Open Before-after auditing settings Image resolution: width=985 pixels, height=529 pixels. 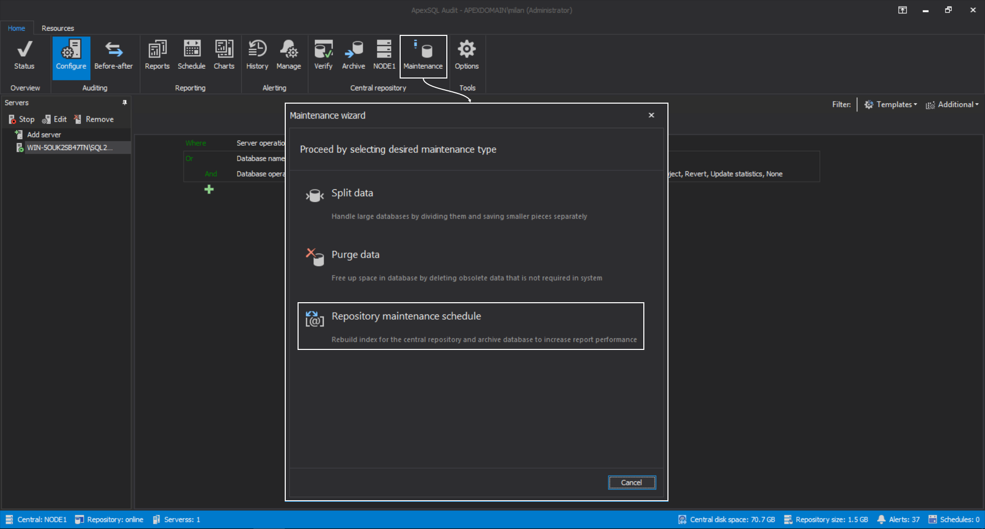[x=113, y=55]
